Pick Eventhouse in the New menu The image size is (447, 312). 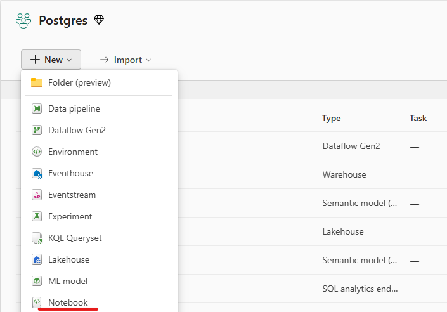click(99, 173)
